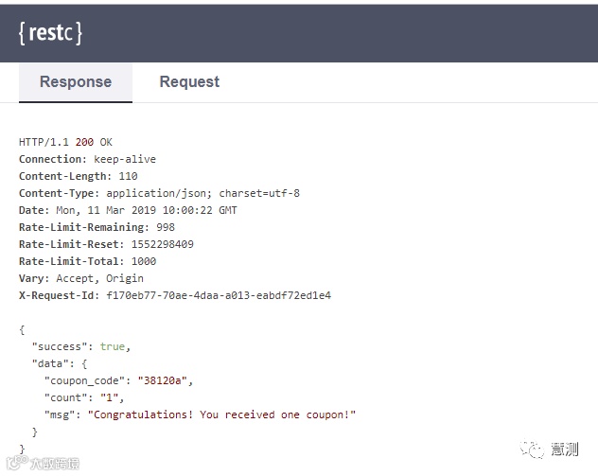Image resolution: width=598 pixels, height=476 pixels.
Task: Click the "count" value "1"
Action: [110, 397]
